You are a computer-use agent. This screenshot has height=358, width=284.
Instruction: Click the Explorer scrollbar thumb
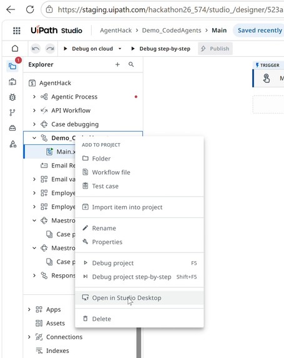pos(139,343)
